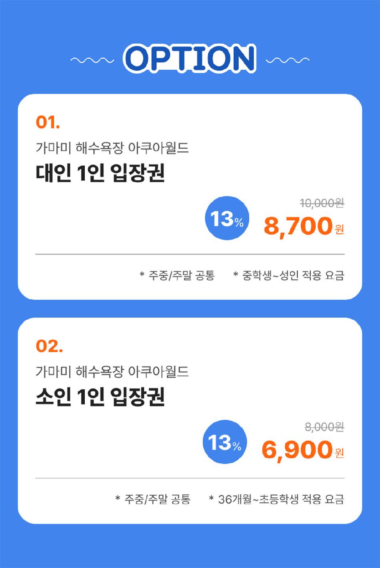The height and width of the screenshot is (568, 380).
Task: Click the 8,700원 discounted price
Action: pyautogui.click(x=303, y=226)
